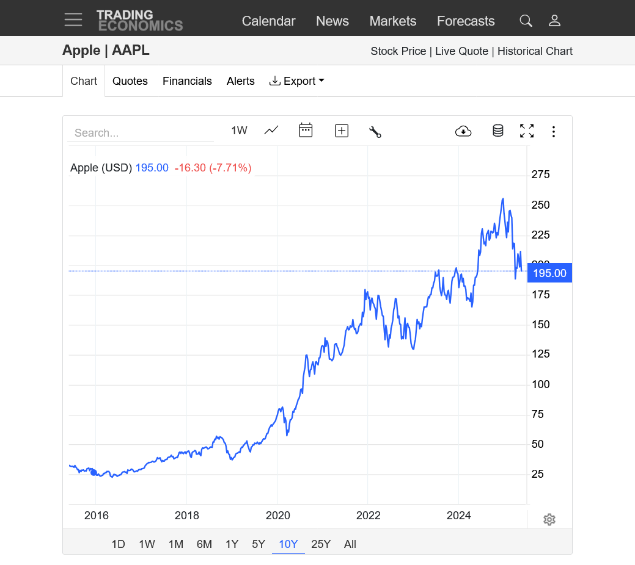
Task: Click the 195.00 price label on axis
Action: pyautogui.click(x=549, y=273)
